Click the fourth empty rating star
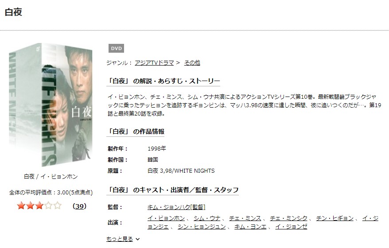Image resolution: width=389 pixels, height=248 pixels. coord(48,205)
